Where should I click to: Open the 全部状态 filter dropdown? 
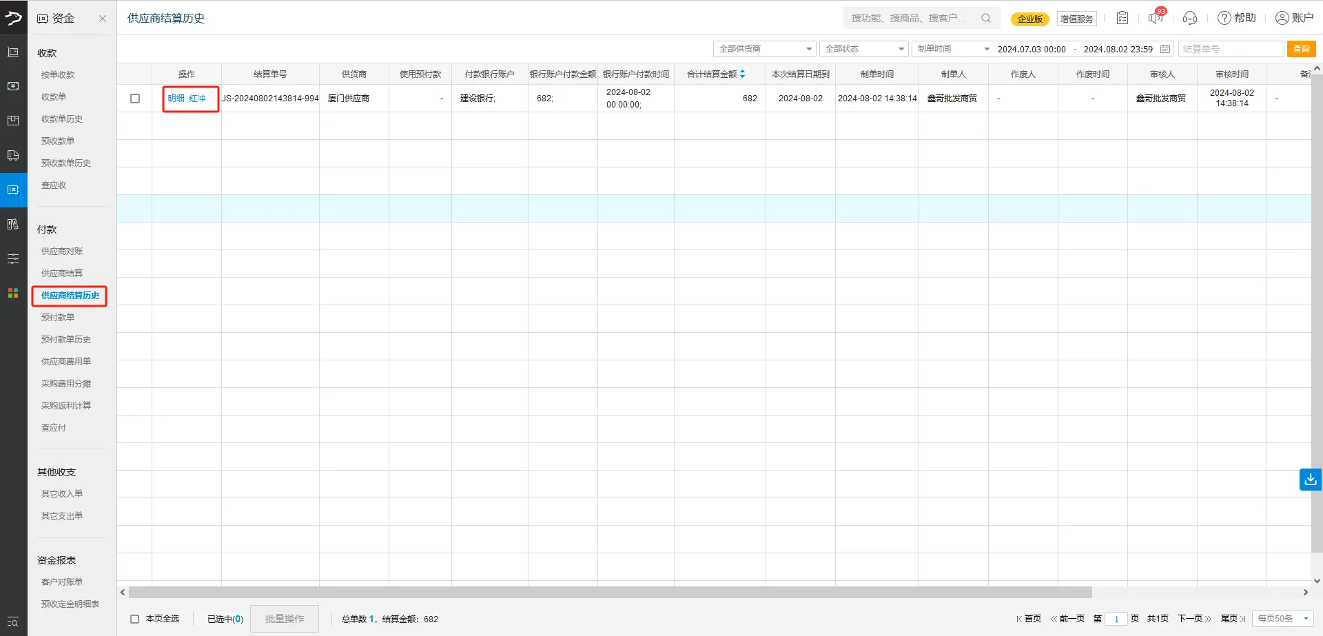click(864, 49)
